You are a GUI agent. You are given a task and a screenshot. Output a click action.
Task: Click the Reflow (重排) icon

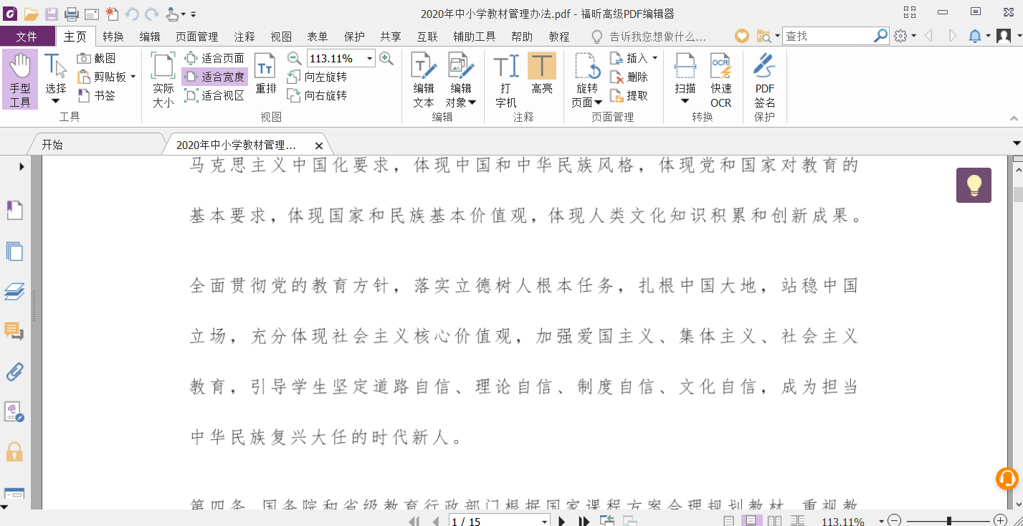[x=266, y=75]
